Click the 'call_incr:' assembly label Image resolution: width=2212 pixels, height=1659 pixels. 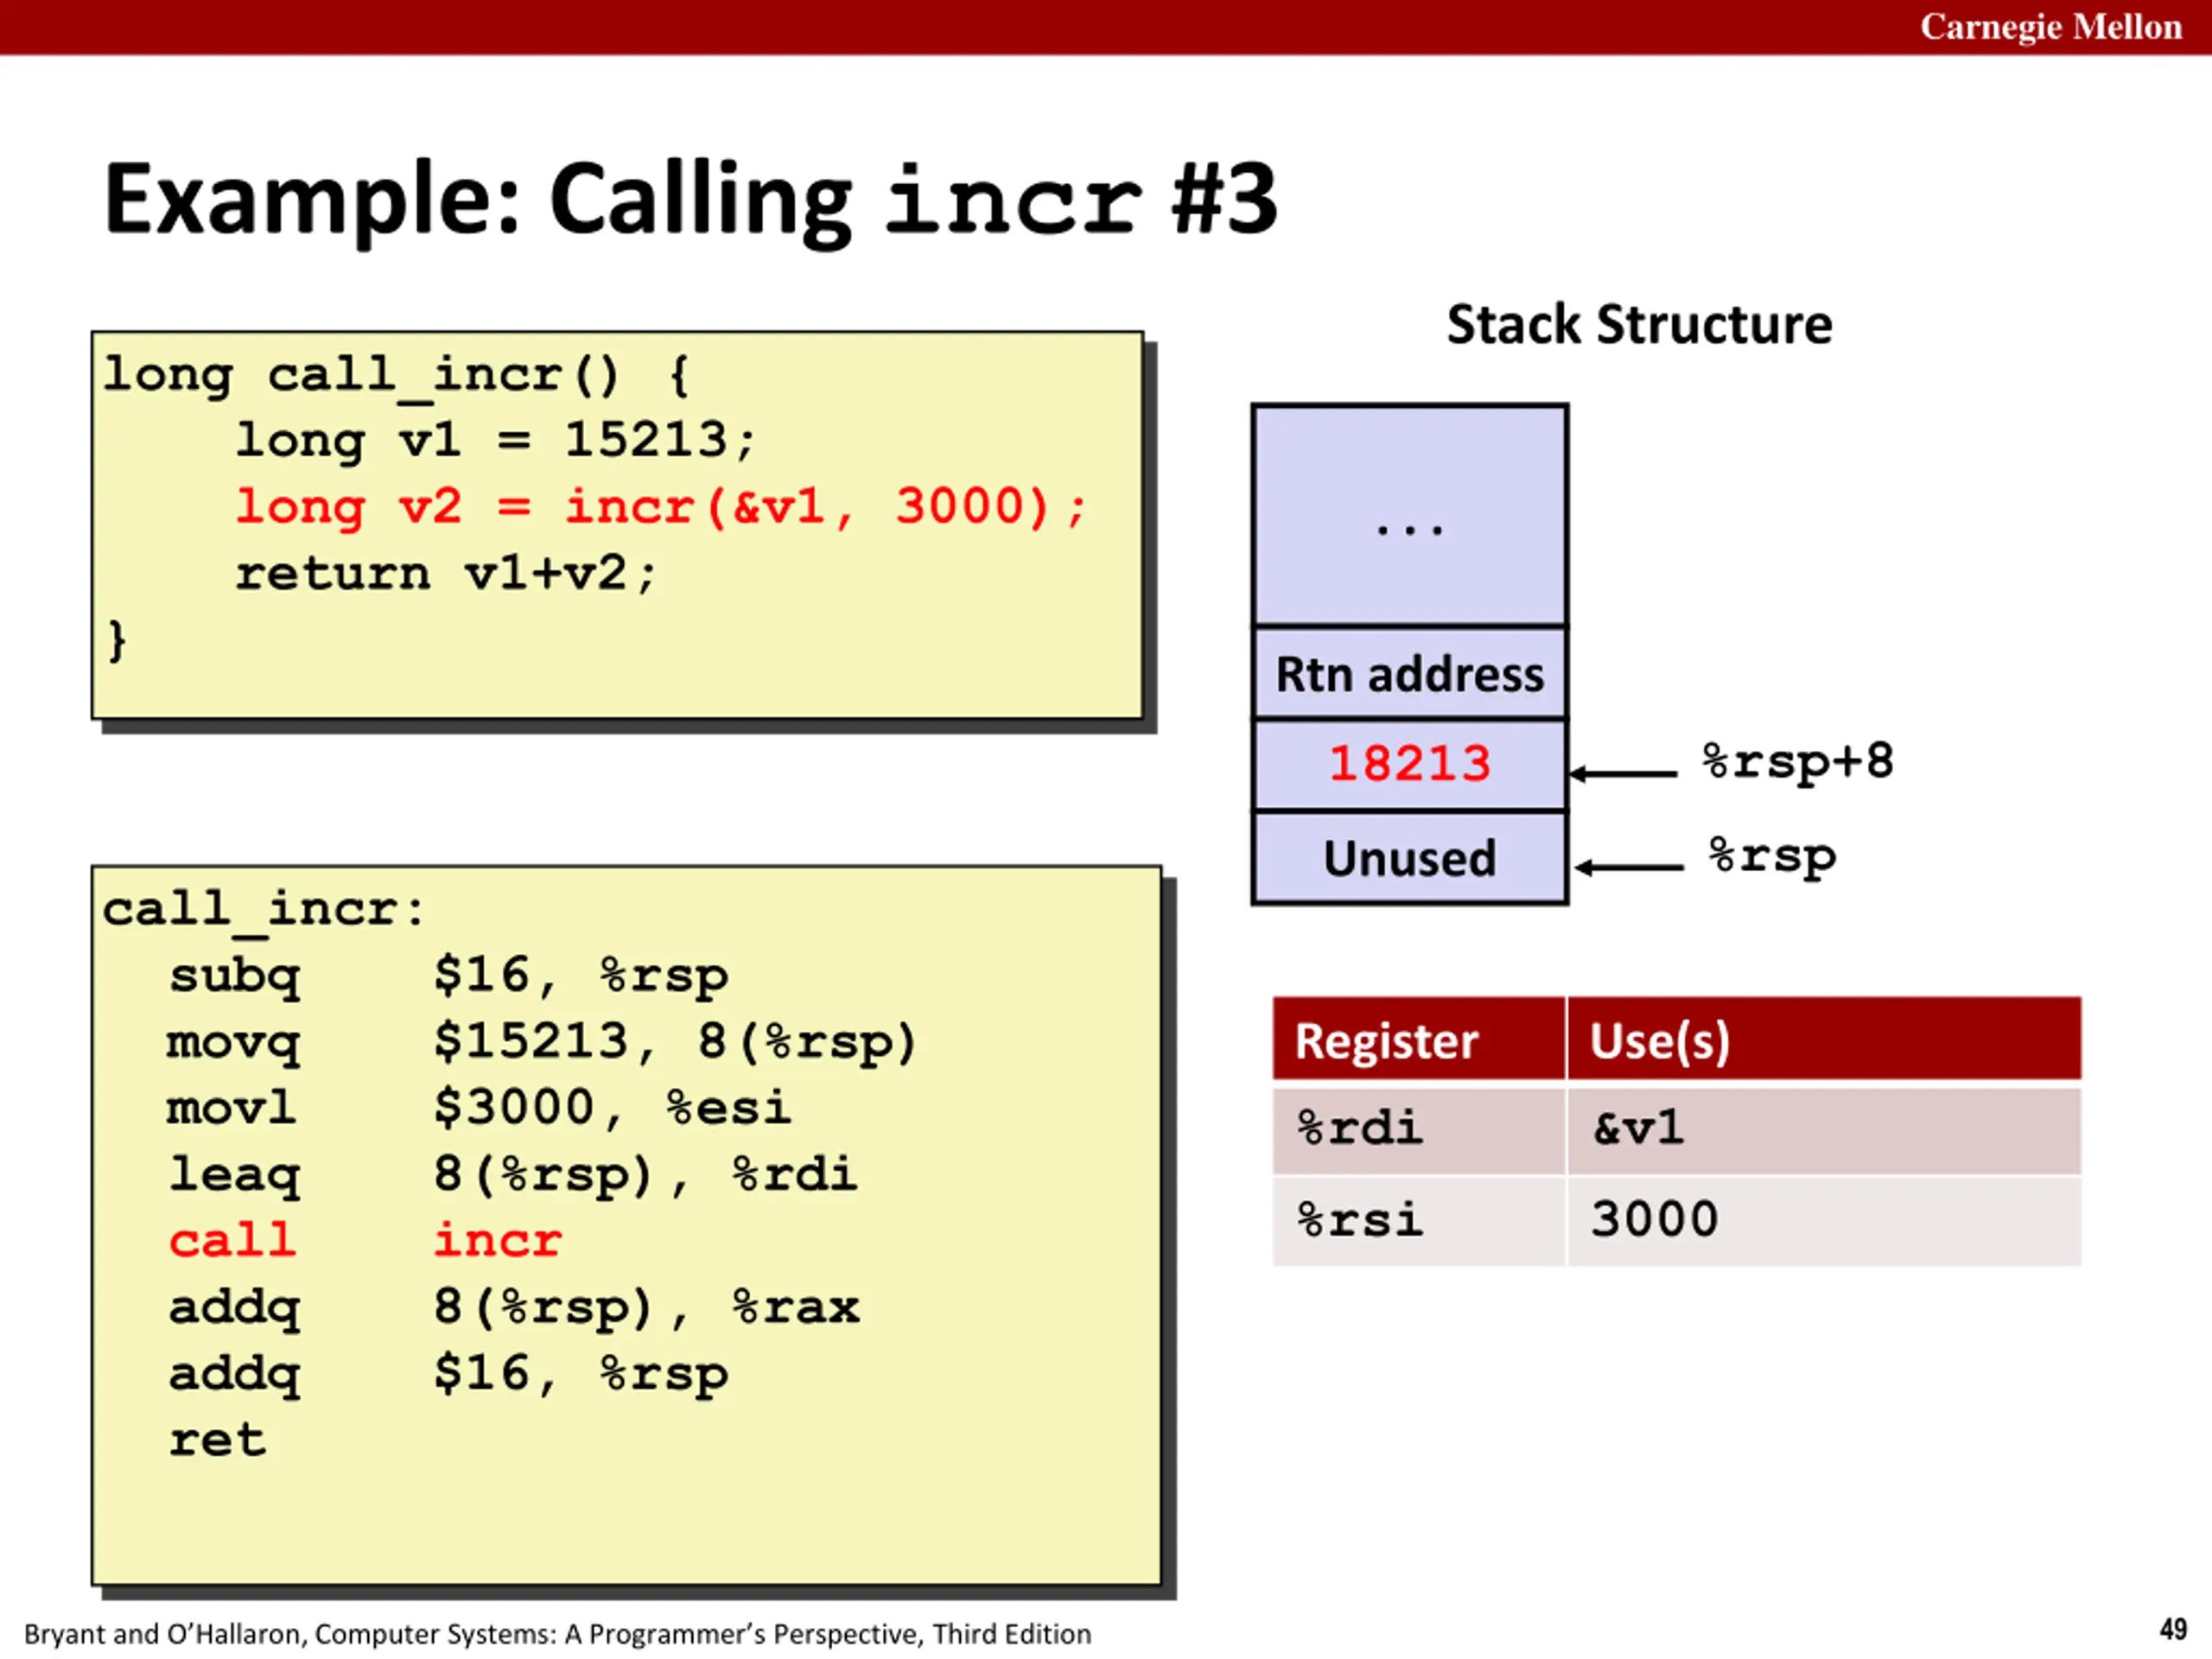coord(264,911)
